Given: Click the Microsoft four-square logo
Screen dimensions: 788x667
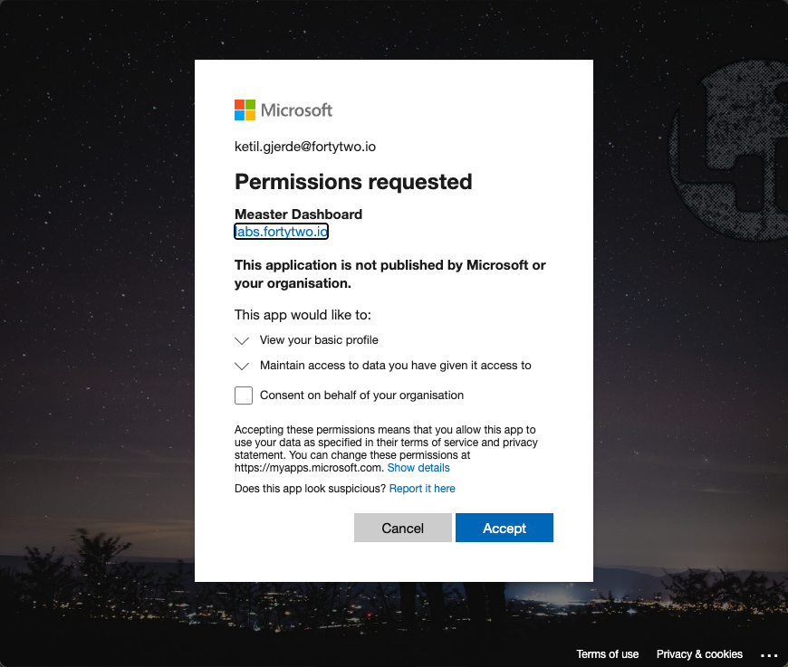Looking at the screenshot, I should click(245, 110).
